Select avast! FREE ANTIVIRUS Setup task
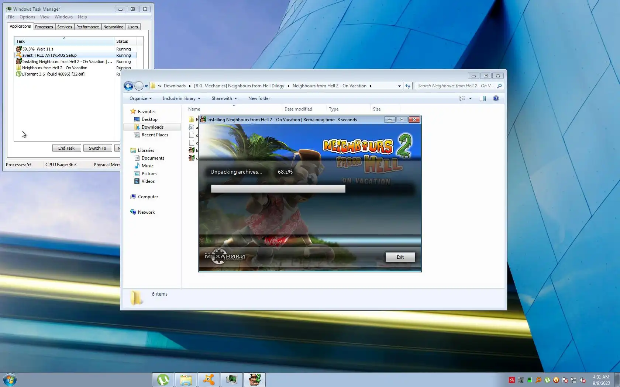The image size is (620, 387). (x=75, y=55)
